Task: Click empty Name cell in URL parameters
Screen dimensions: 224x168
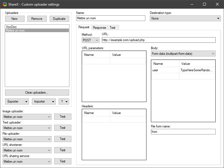Action: tap(96, 61)
